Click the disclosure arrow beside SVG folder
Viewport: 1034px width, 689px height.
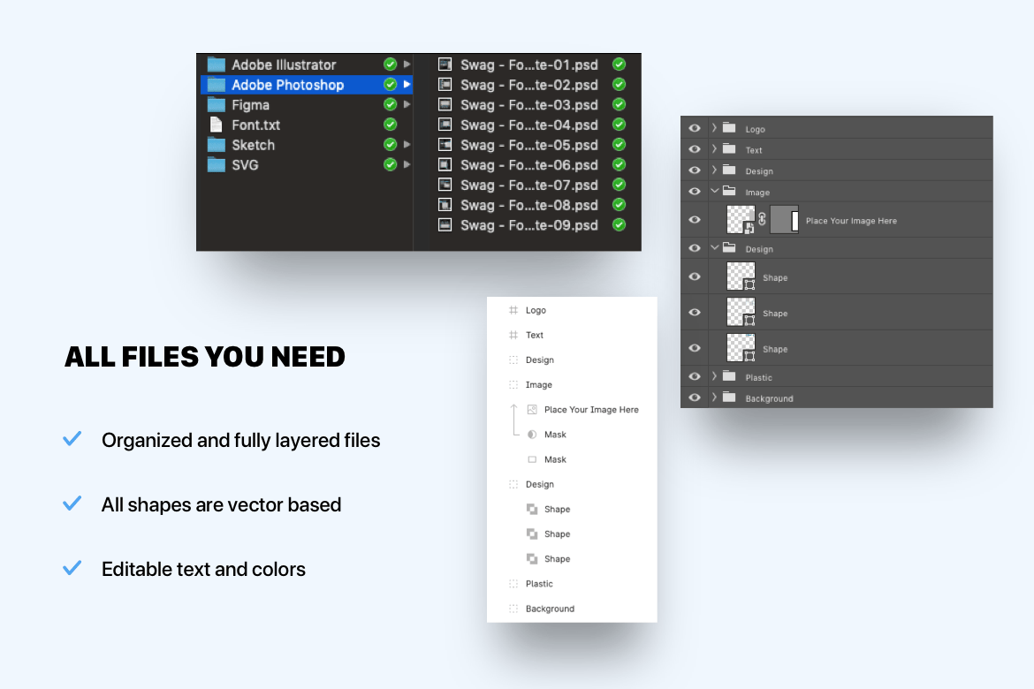tap(407, 165)
